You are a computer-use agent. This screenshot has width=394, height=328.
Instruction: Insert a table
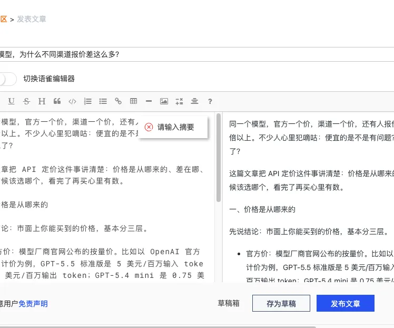point(133,101)
